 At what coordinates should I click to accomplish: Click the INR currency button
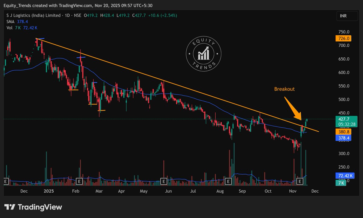click(347, 16)
